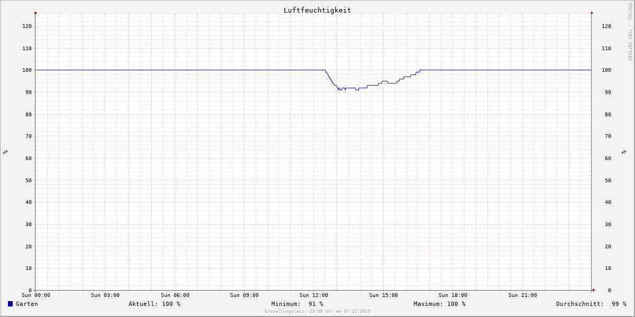
Task: Click the Minimum: 91 % statistic
Action: pyautogui.click(x=297, y=304)
